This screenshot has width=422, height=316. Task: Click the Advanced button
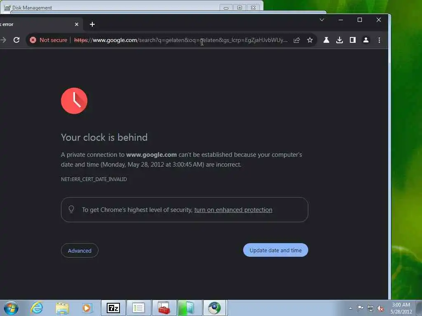[x=80, y=251]
